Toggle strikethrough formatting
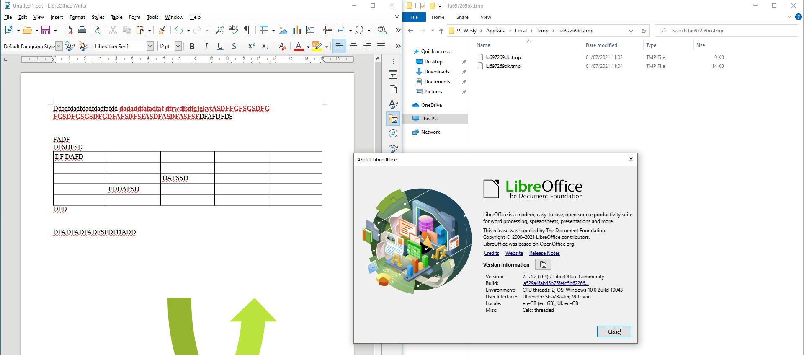804x355 pixels. 234,46
